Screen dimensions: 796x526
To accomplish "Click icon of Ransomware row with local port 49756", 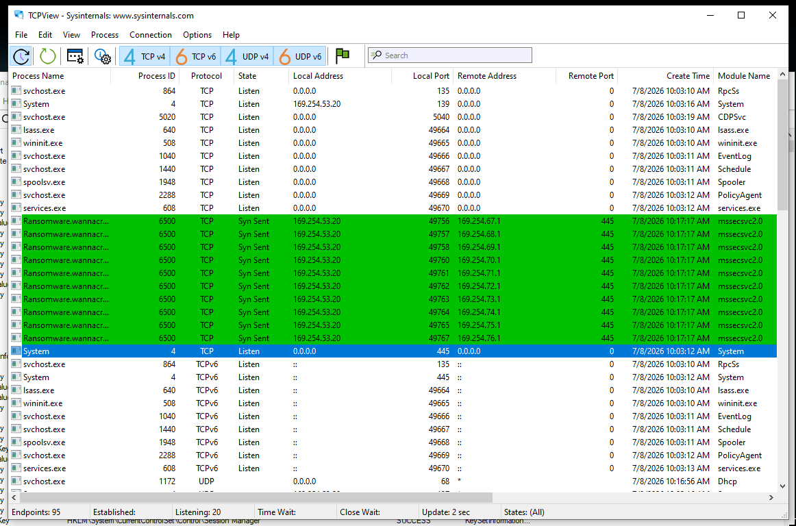I will [16, 221].
